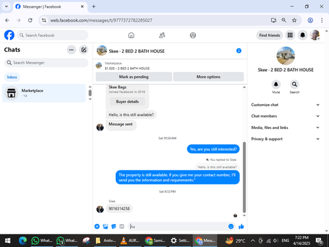Open Microsoft Edge from taskbar
The image size is (329, 247).
[22, 240]
